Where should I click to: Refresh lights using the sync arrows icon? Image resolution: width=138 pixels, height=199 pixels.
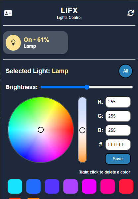click(131, 13)
